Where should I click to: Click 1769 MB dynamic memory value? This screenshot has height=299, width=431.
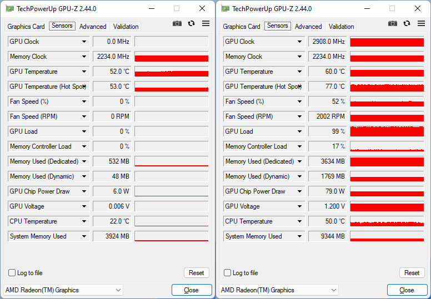[328, 176]
